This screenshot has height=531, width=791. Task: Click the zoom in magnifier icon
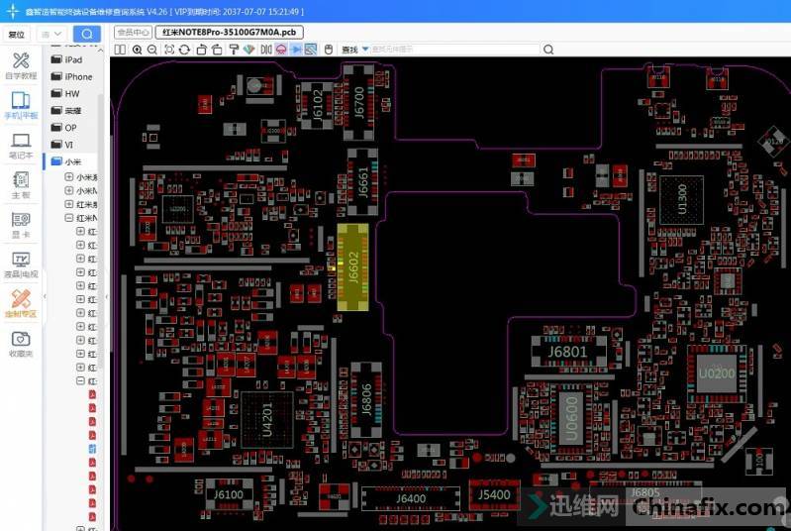pyautogui.click(x=137, y=50)
